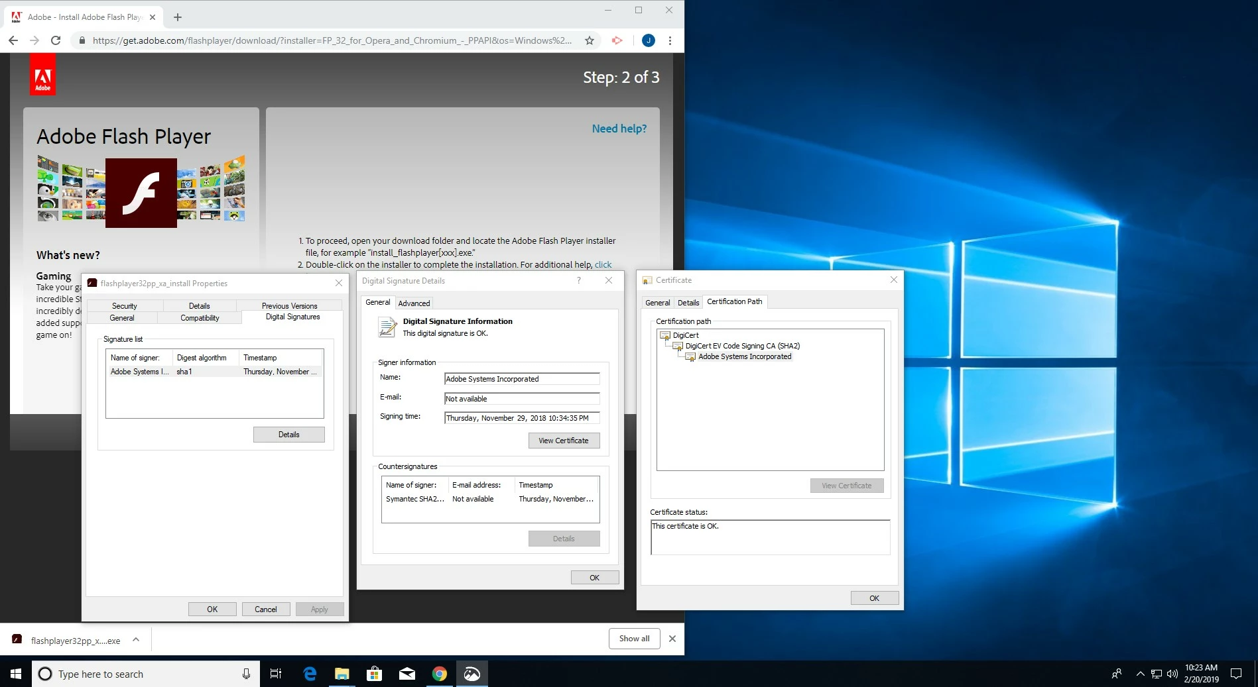Open the Previous Versions tab
Screen dimensions: 1258x687
(x=289, y=306)
